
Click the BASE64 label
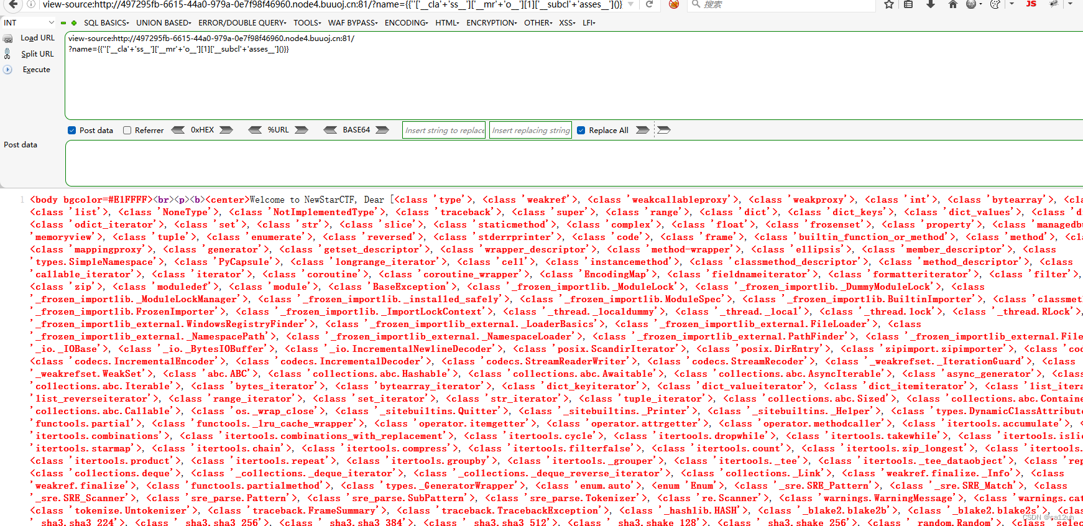(356, 130)
